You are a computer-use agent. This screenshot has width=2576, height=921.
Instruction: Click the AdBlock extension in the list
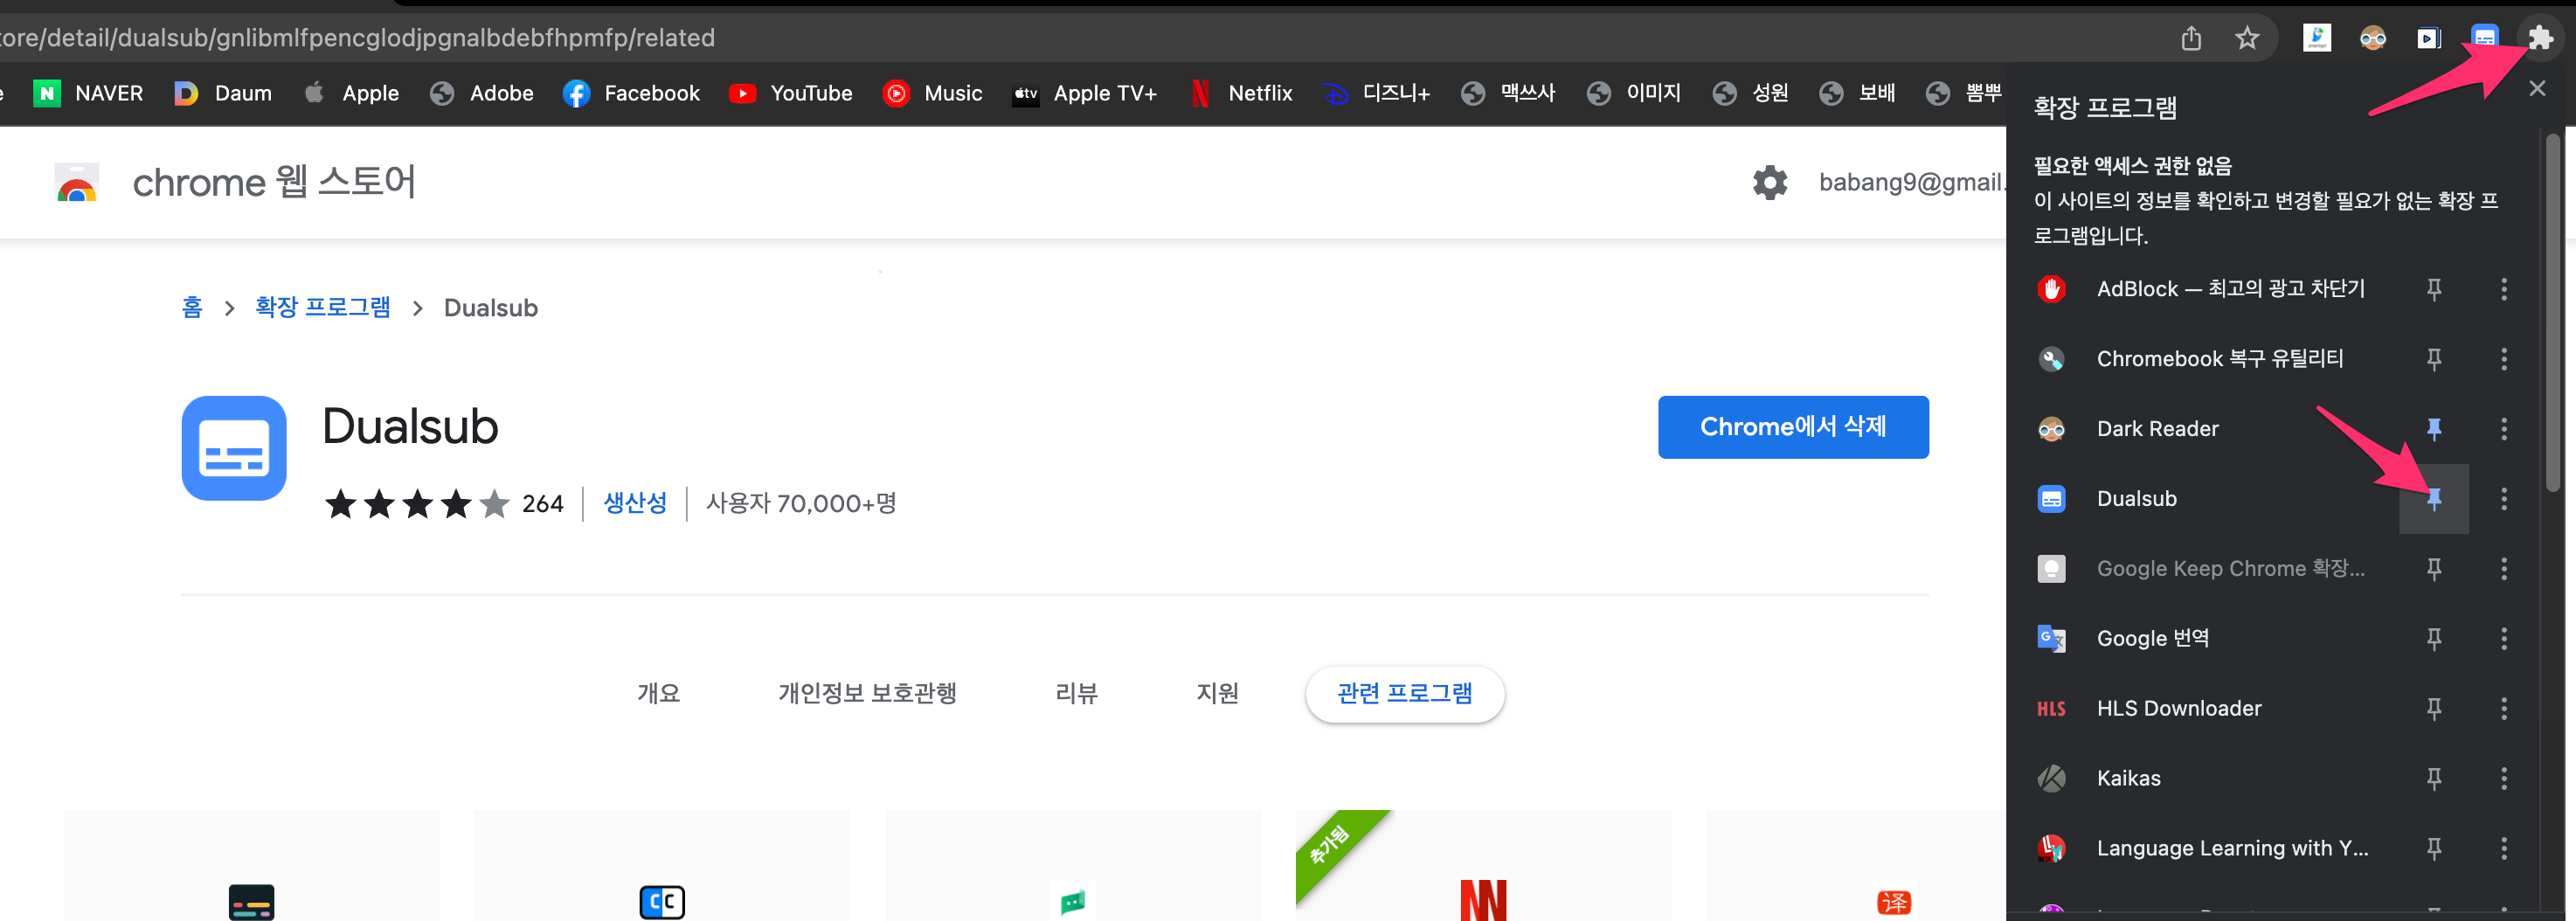(2201, 289)
